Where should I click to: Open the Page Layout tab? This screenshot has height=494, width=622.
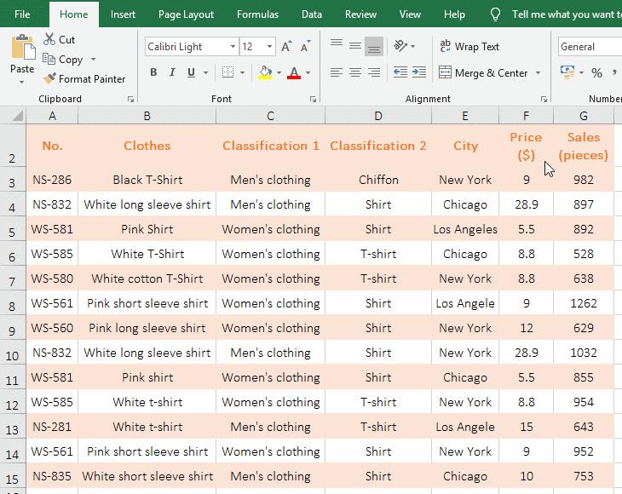[186, 14]
